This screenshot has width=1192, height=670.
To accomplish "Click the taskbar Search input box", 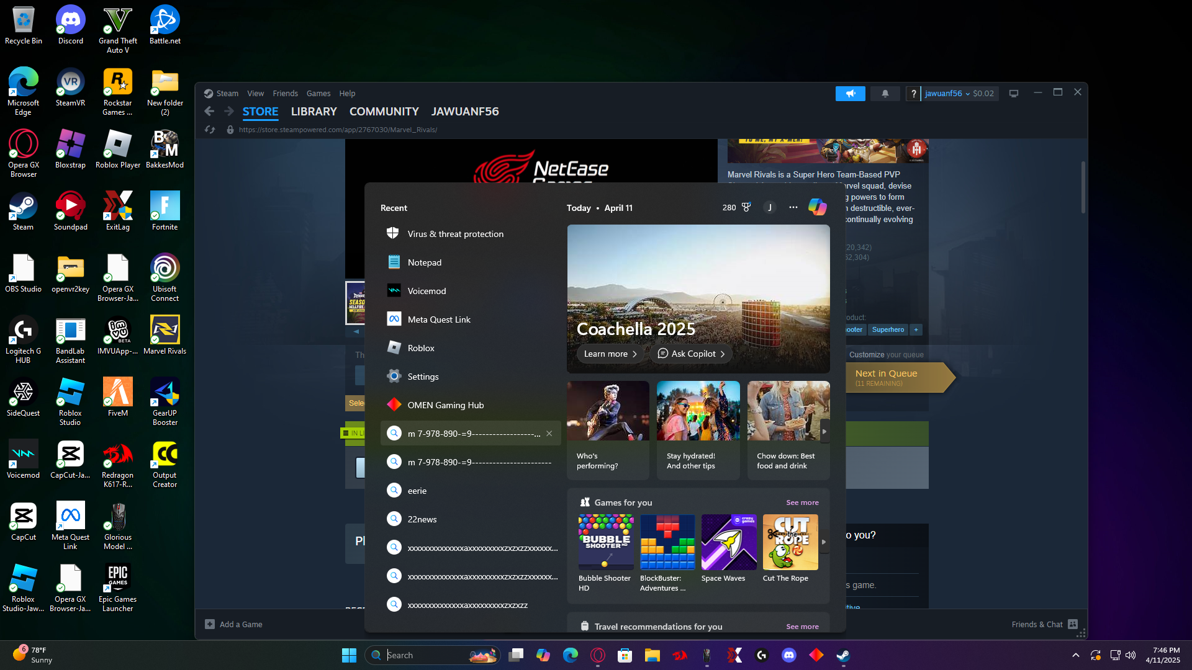I will (433, 655).
